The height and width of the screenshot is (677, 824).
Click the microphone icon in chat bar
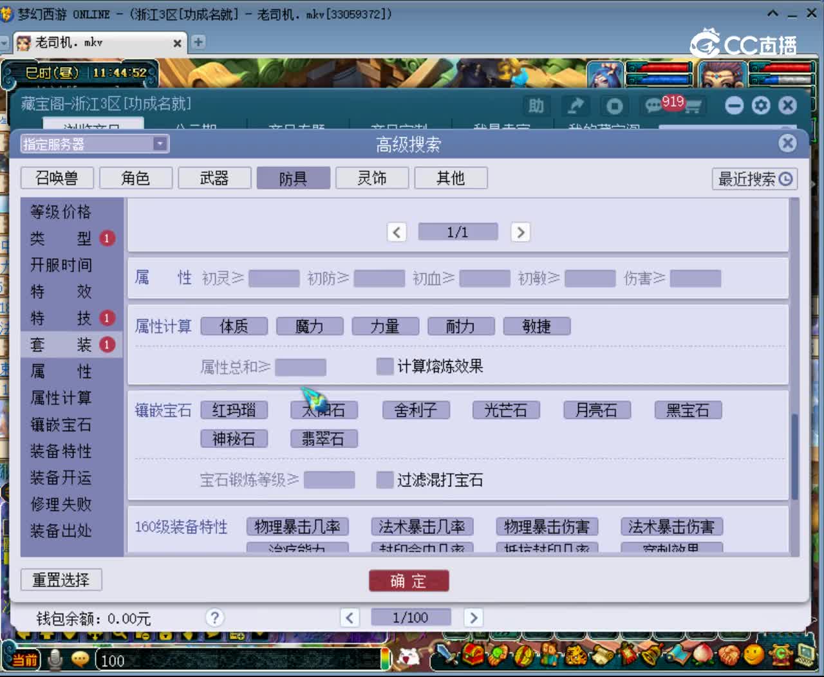pyautogui.click(x=56, y=660)
